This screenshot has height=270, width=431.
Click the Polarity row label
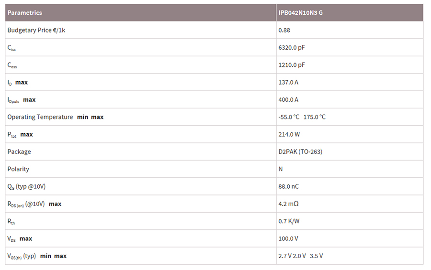tap(18, 169)
